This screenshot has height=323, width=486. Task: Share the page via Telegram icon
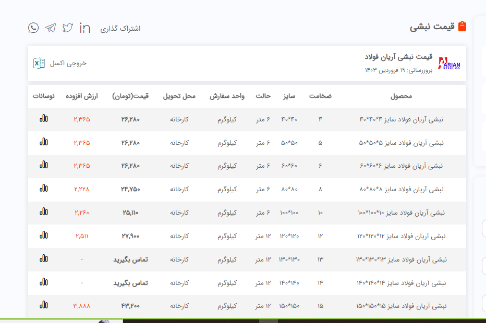[51, 28]
